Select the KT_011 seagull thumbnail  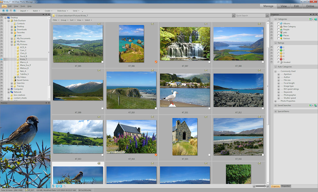point(185,90)
